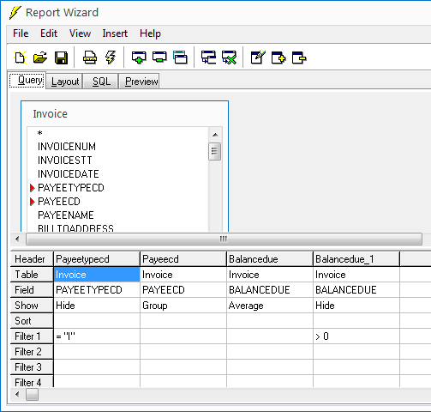
Task: Click the Sort row header
Action: [x=32, y=321]
